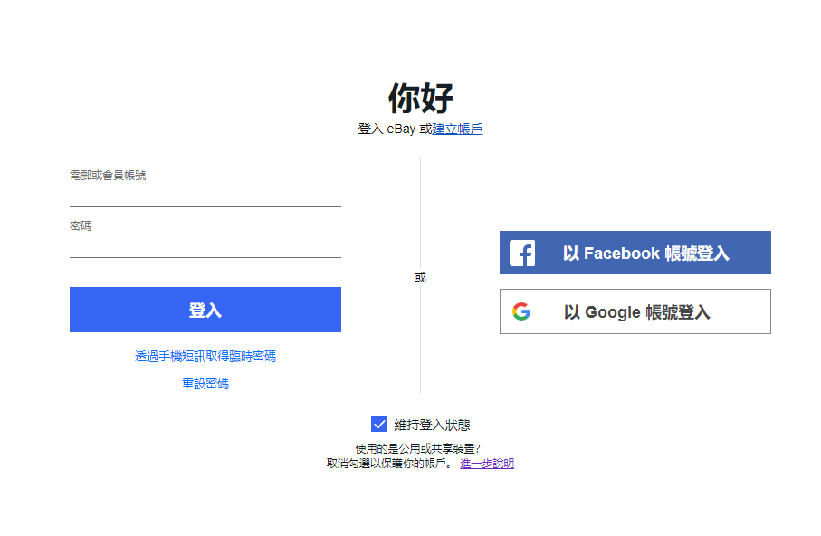Focus the 密碼 password field

(x=205, y=238)
